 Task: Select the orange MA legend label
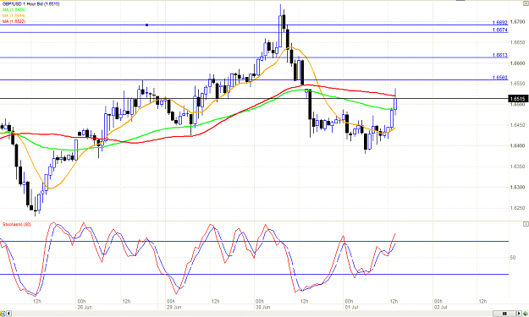(14, 15)
